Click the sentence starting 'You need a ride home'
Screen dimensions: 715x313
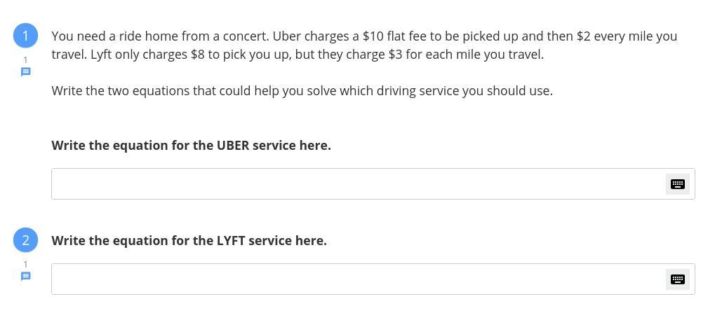point(161,36)
